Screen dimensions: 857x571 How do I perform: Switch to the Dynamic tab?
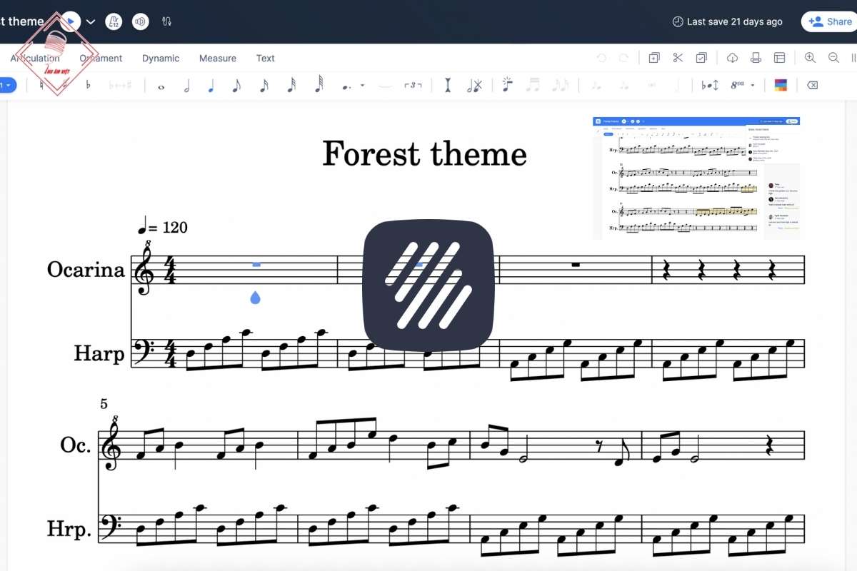(x=161, y=59)
